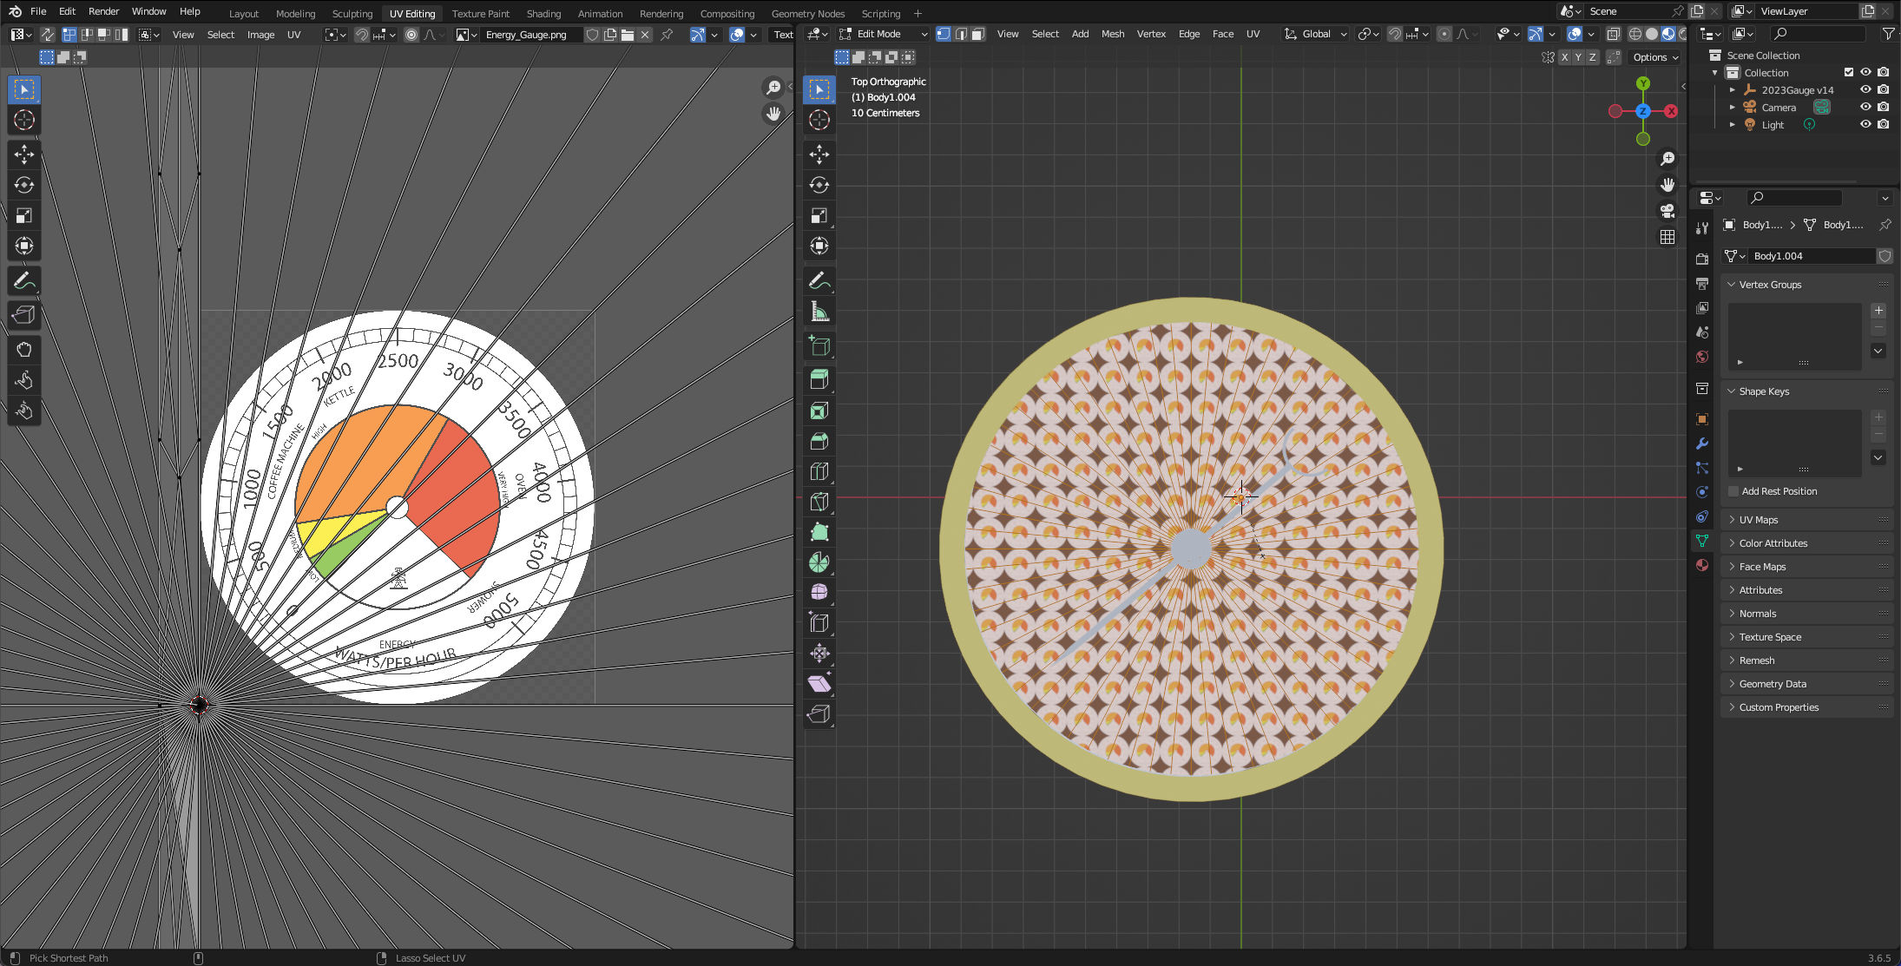This screenshot has width=1901, height=966.
Task: Select the Rip Region tool
Action: (x=819, y=714)
